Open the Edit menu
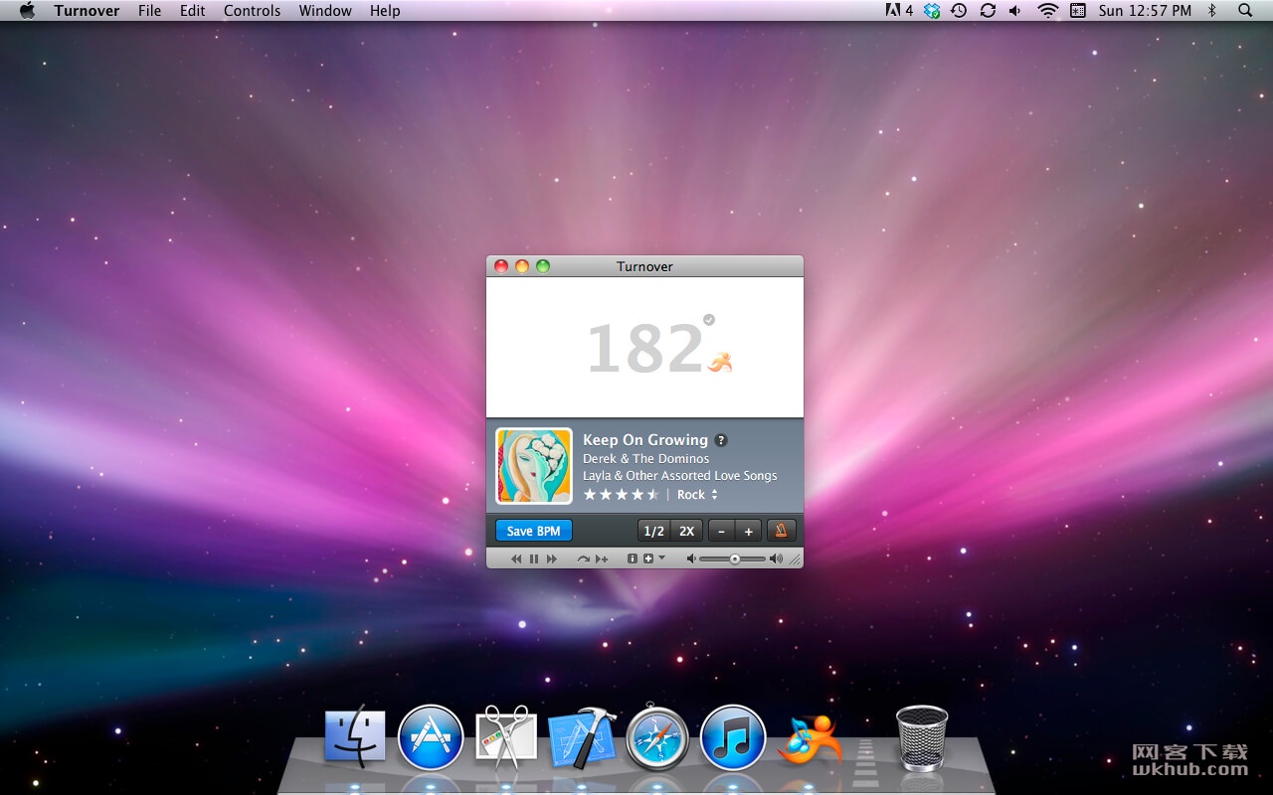The width and height of the screenshot is (1273, 795). 193,11
